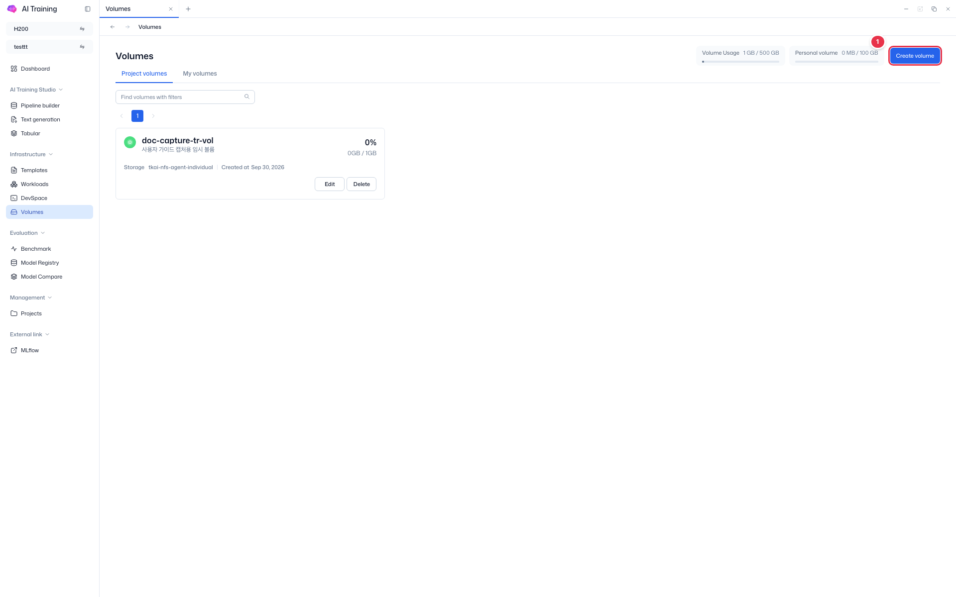Open the H200 cluster selector
The height and width of the screenshot is (597, 956).
pos(49,29)
